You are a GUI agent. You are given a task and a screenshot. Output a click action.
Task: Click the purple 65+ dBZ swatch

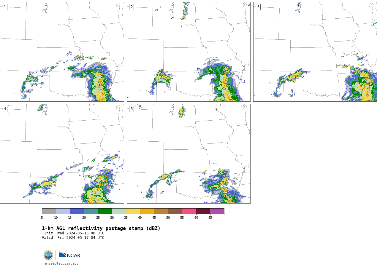[x=217, y=211]
